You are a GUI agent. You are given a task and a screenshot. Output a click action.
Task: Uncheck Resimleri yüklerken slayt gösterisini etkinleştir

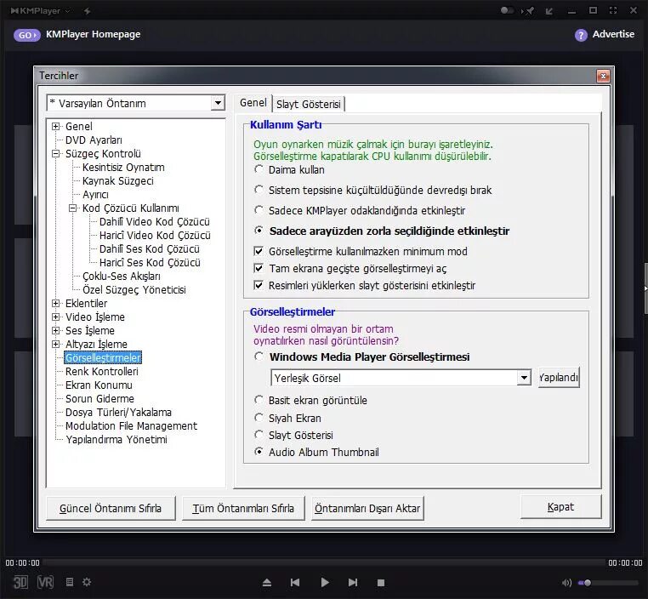point(259,285)
